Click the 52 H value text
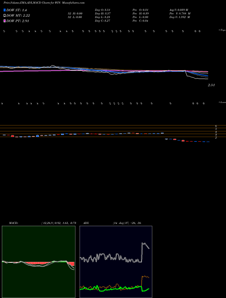Image resolution: width=226 pixels, height=298 pixels. click(x=75, y=14)
